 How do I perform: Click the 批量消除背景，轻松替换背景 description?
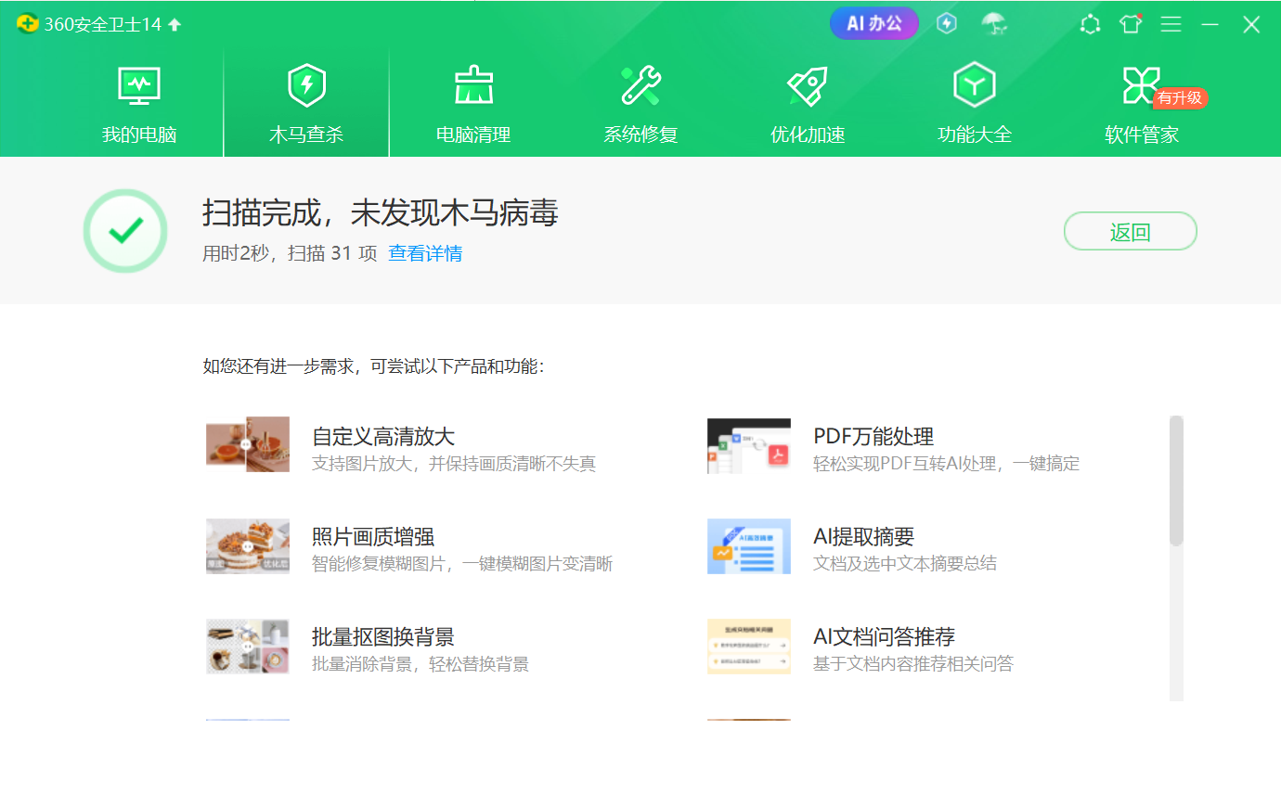click(421, 664)
